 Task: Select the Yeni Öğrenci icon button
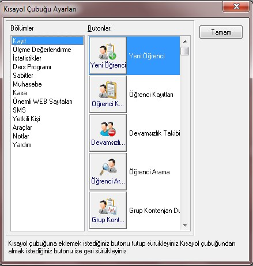tap(108, 55)
